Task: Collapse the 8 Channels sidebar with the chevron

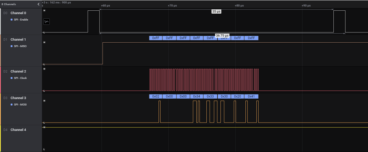Action: (x=38, y=4)
